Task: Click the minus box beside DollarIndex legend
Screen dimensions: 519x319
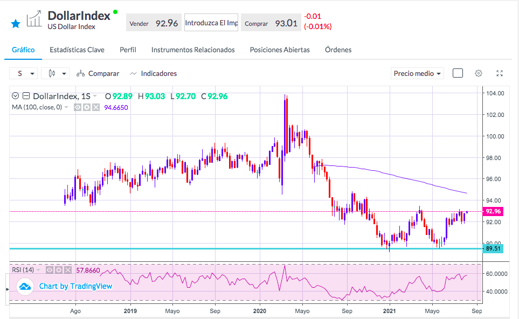Action: coord(26,96)
